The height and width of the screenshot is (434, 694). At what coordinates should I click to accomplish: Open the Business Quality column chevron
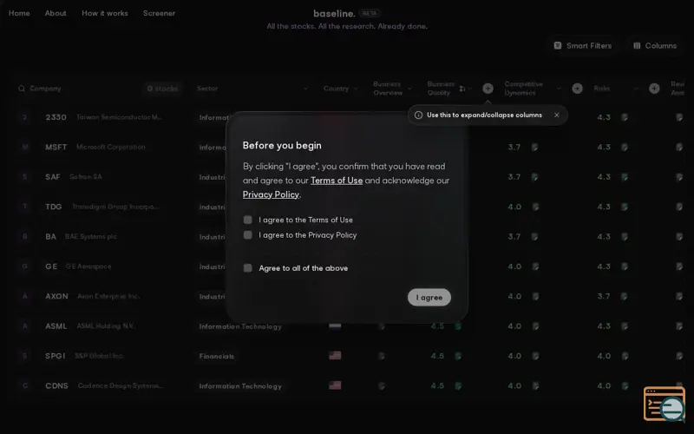point(470,89)
